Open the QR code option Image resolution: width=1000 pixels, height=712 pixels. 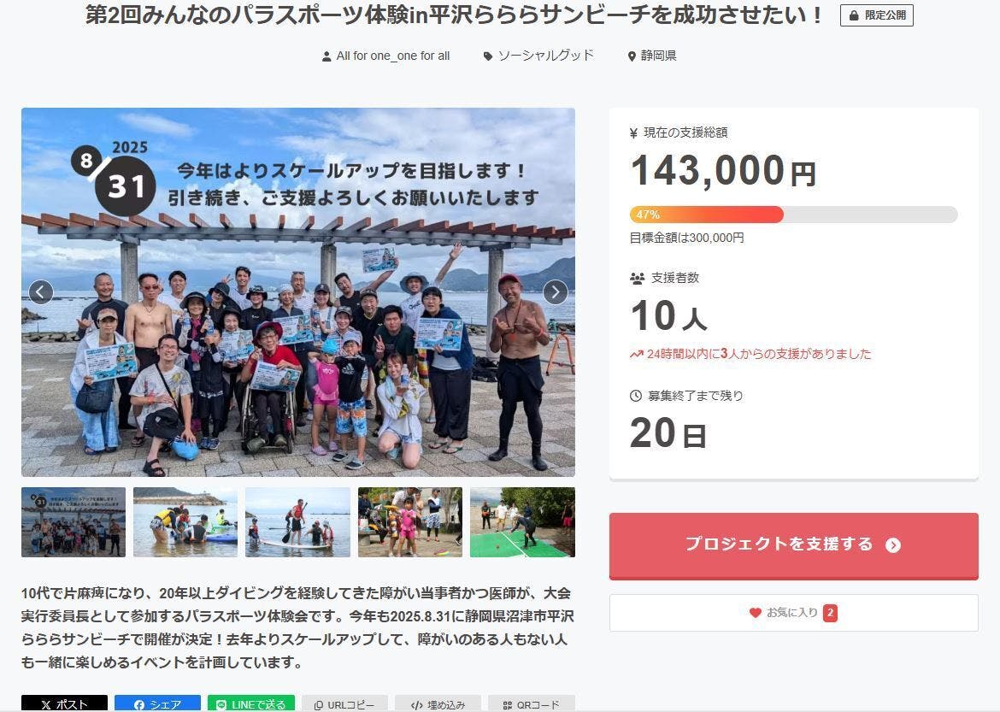(531, 704)
